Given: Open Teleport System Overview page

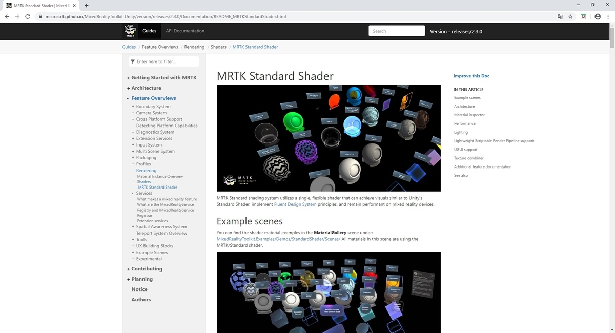Looking at the screenshot, I should point(161,233).
